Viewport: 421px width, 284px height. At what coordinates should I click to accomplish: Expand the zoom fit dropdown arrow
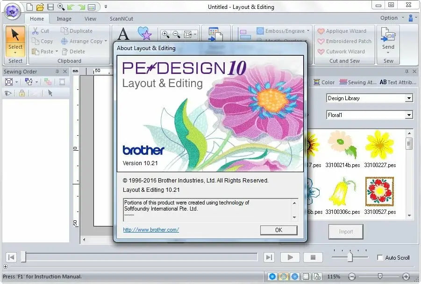pyautogui.click(x=195, y=34)
